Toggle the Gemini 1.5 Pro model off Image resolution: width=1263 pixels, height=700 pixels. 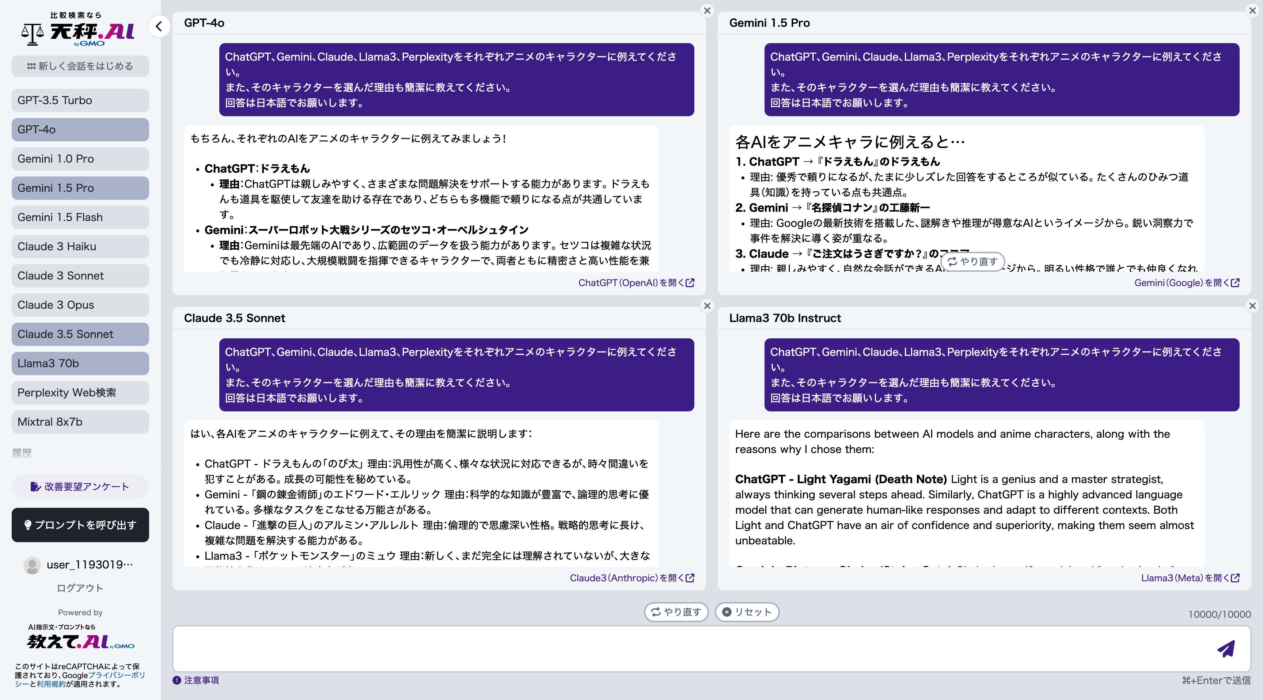80,188
